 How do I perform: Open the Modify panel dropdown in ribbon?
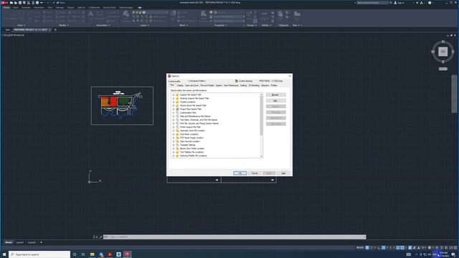[64, 26]
